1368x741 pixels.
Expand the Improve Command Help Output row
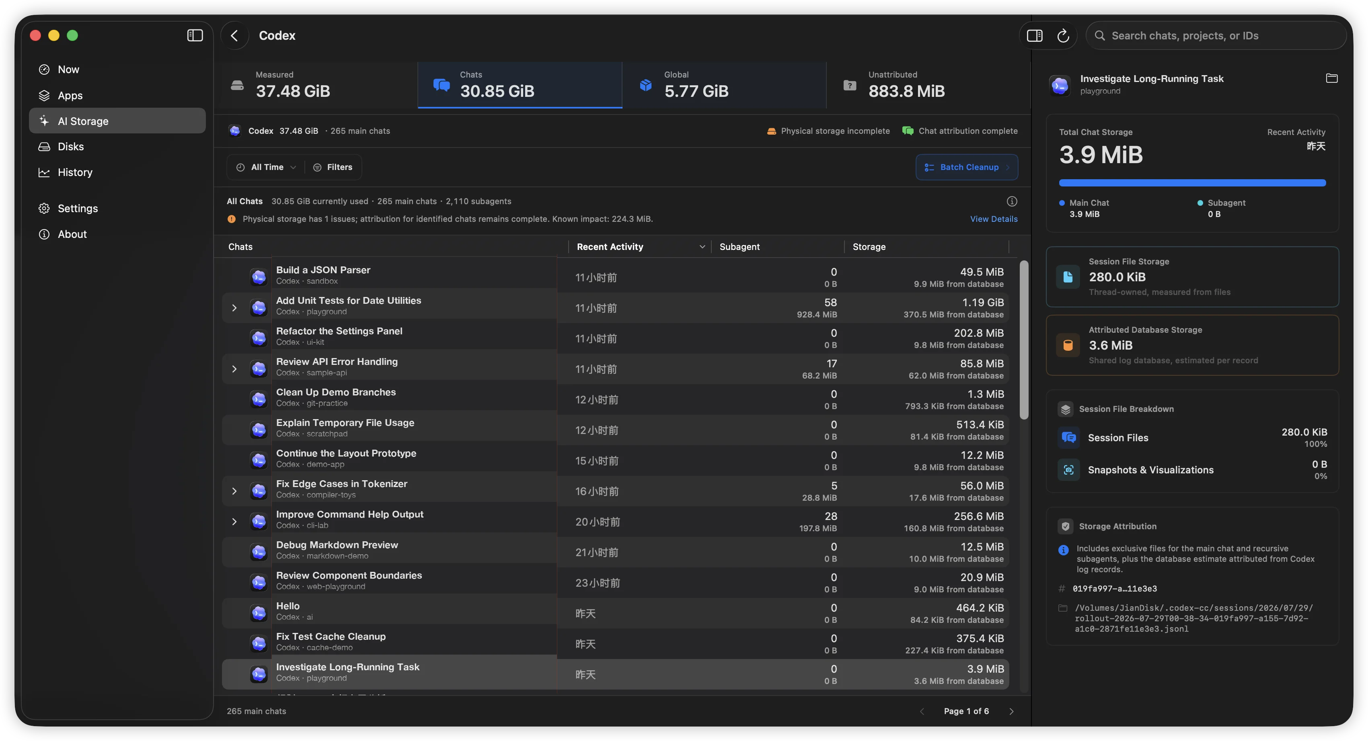(234, 522)
